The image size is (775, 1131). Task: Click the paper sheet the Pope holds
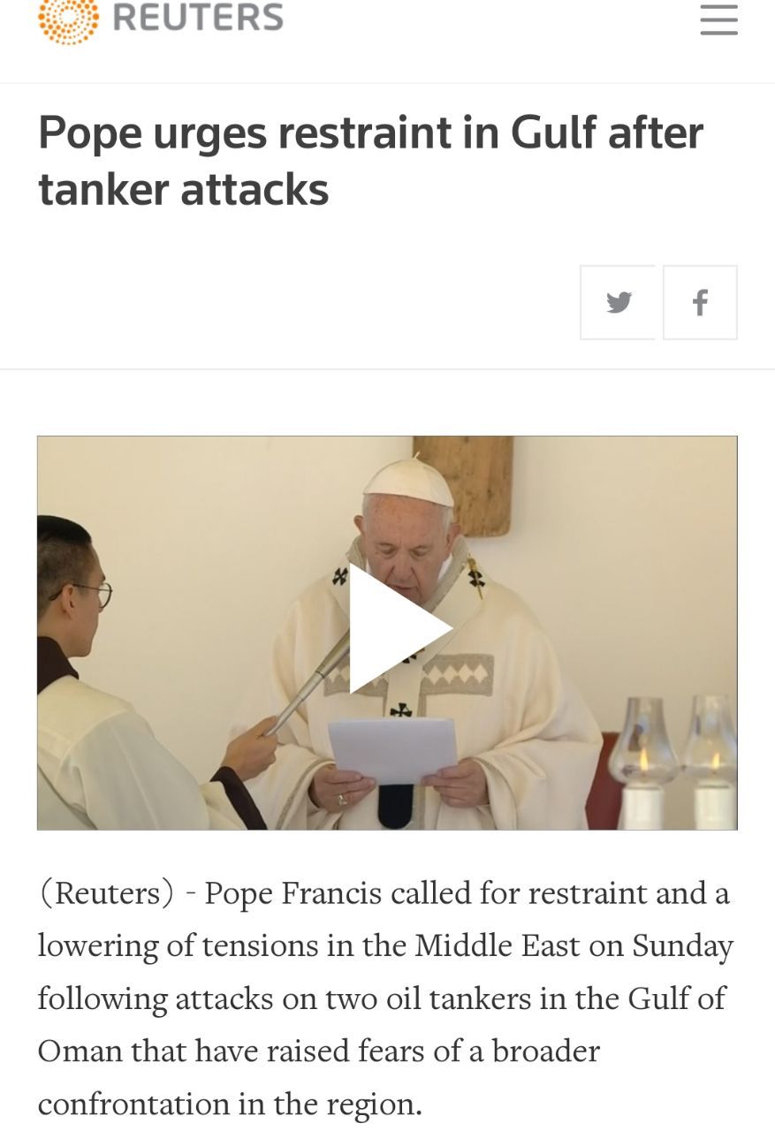point(392,749)
